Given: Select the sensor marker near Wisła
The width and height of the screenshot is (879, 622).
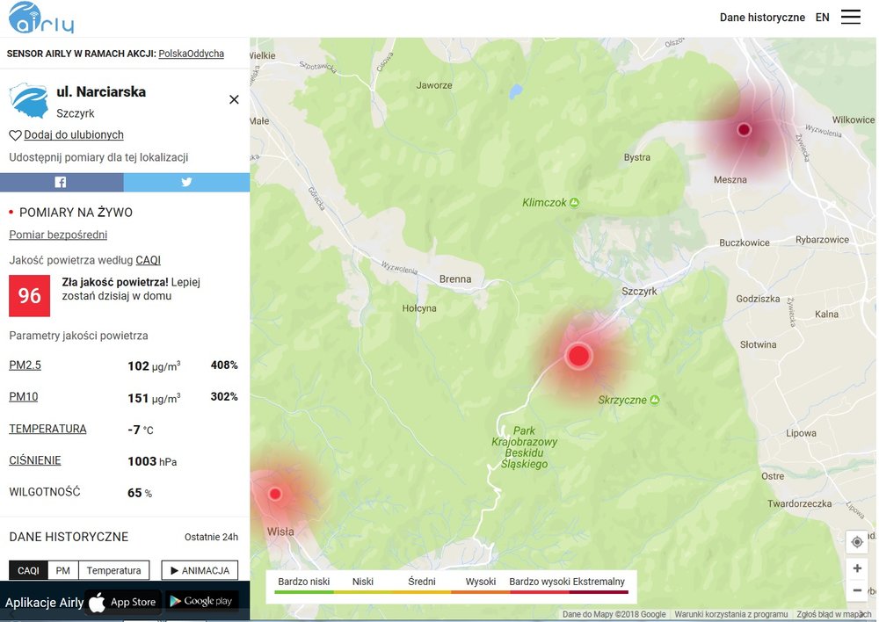Looking at the screenshot, I should click(275, 494).
